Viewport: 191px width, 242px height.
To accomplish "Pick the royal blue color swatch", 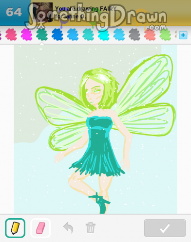I will [57, 35].
